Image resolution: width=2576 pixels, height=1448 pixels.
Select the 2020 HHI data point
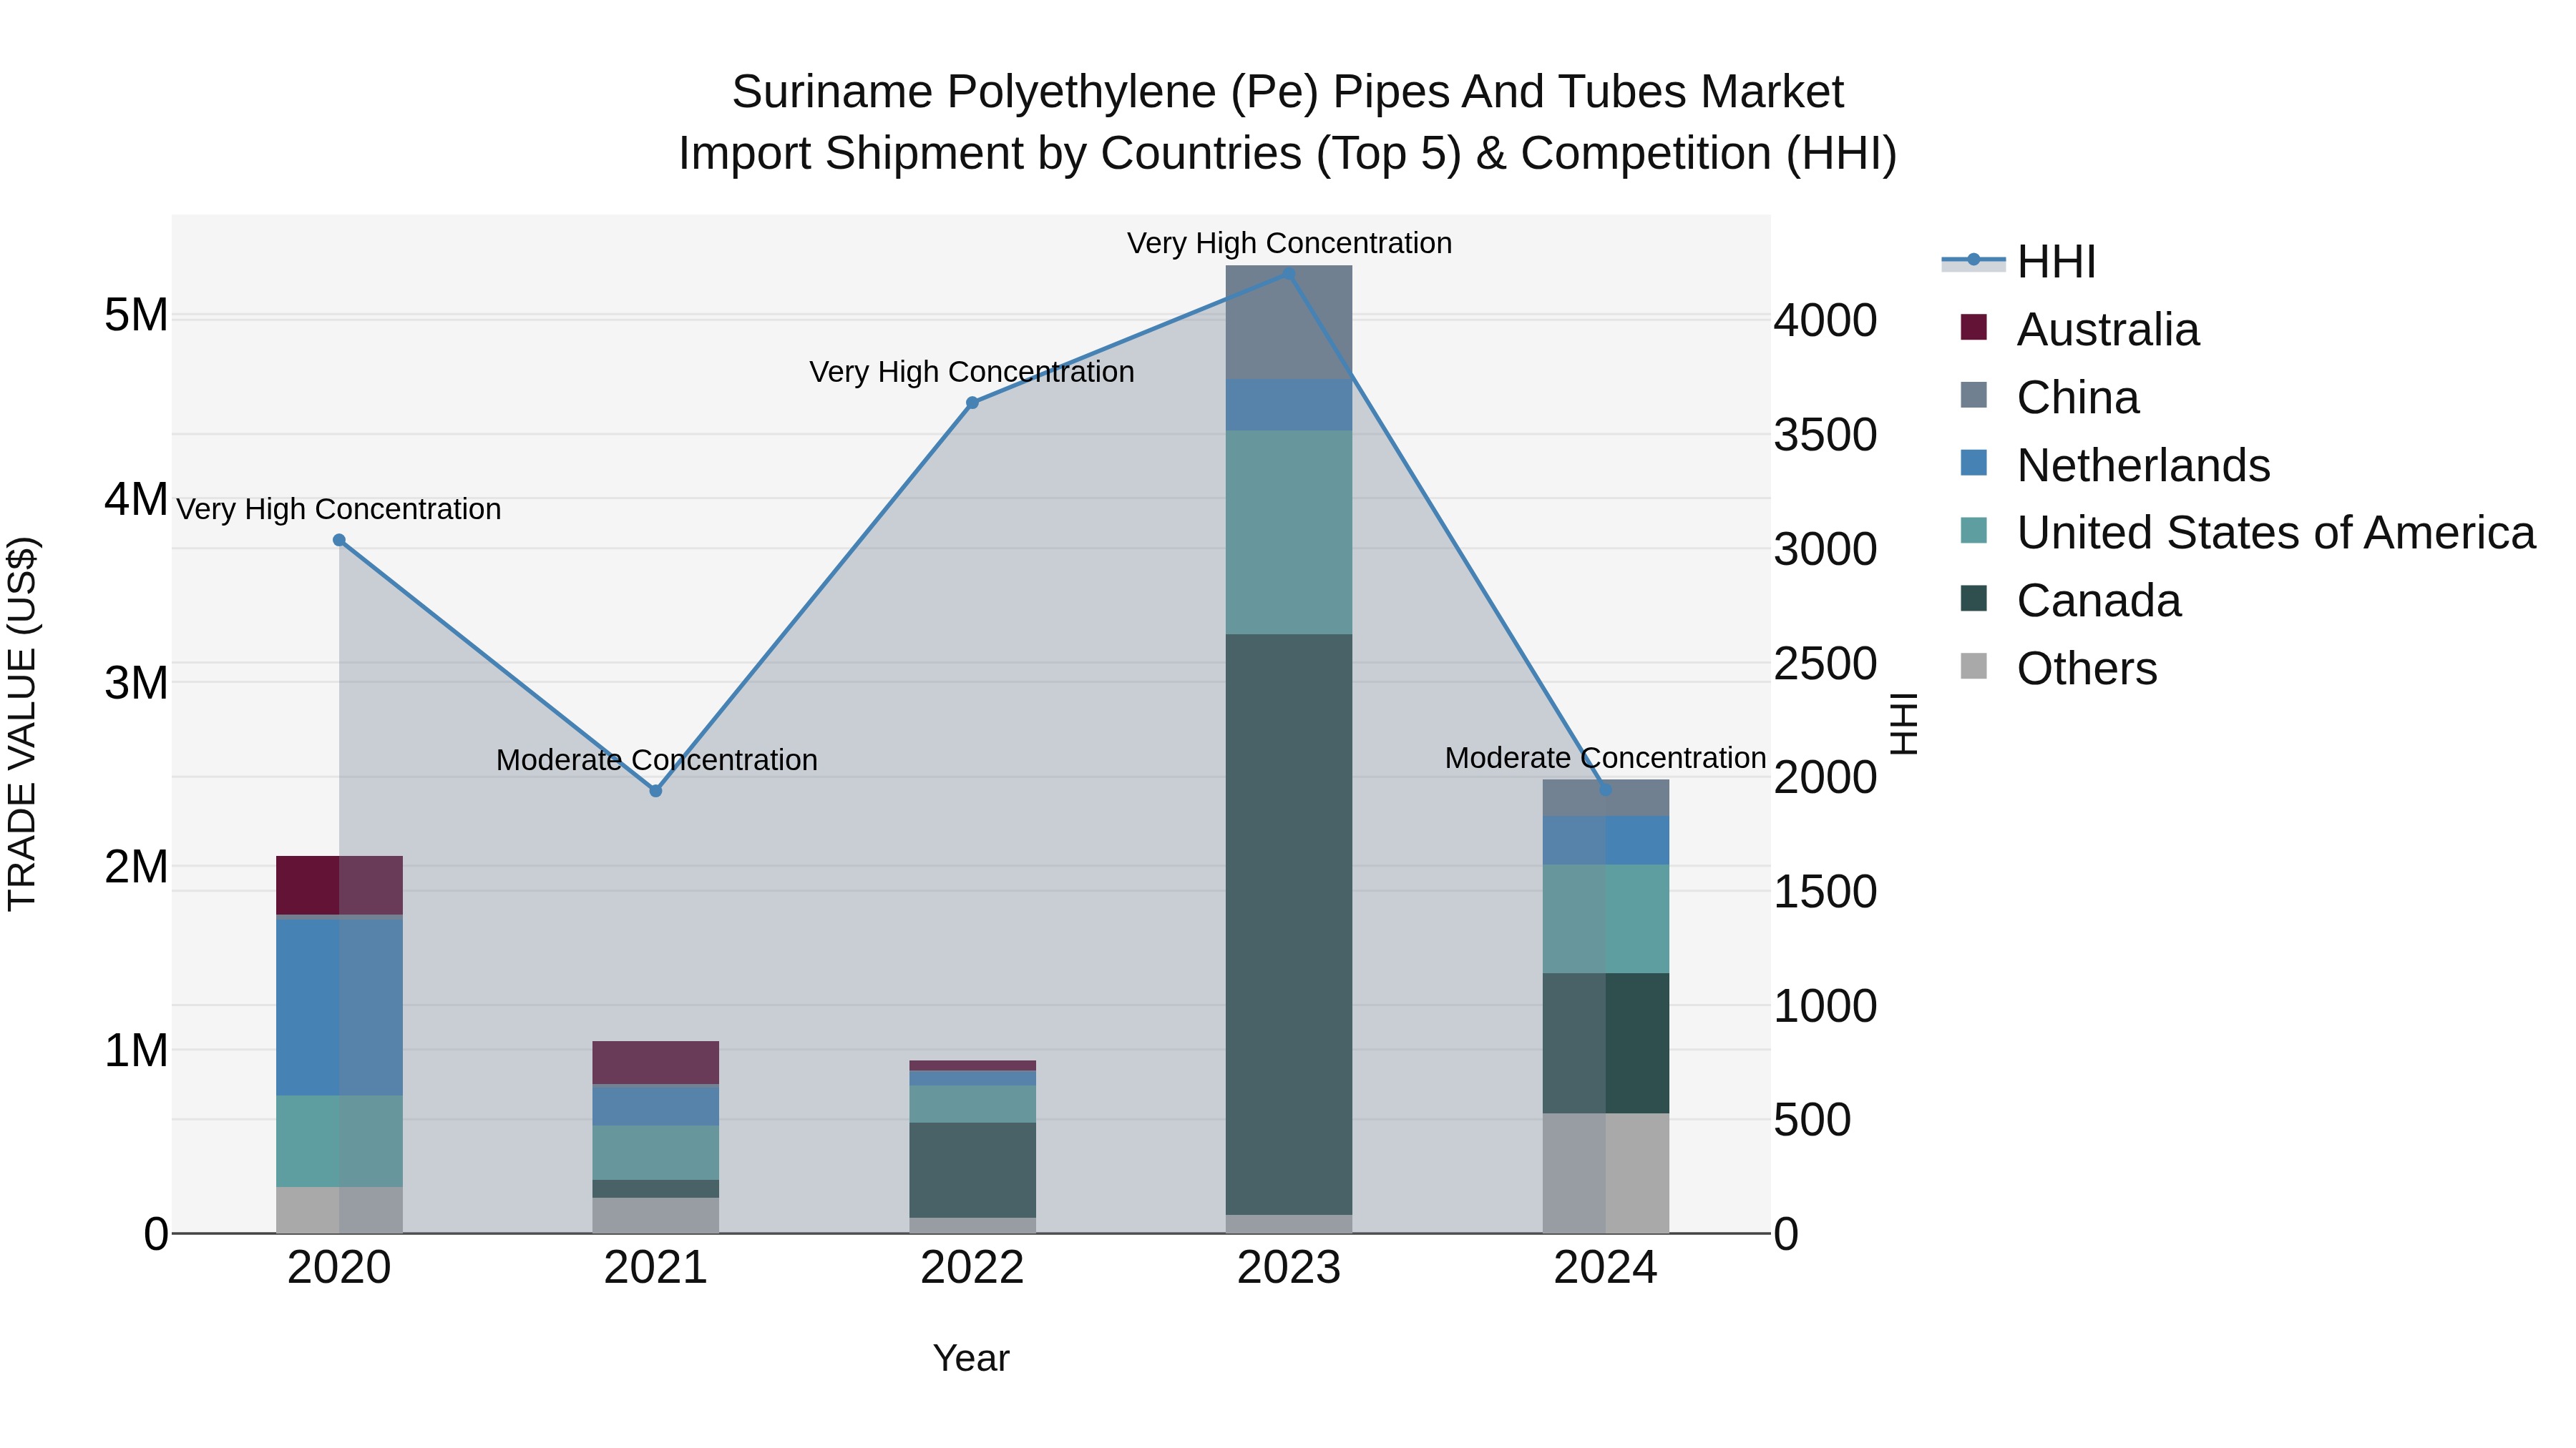click(339, 541)
